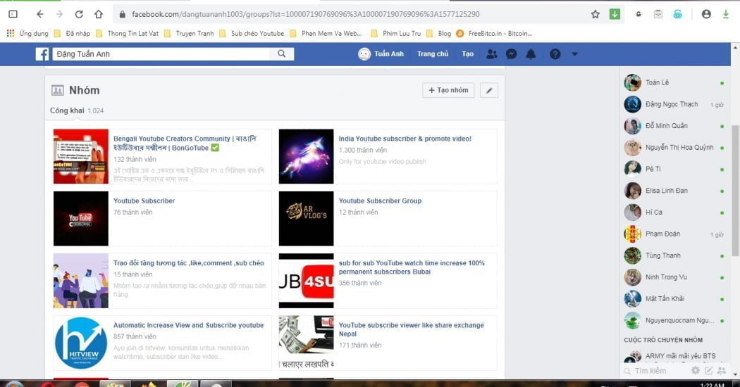740x387 pixels.
Task: Open Ứng dụng apps grid icon
Action: coord(11,34)
